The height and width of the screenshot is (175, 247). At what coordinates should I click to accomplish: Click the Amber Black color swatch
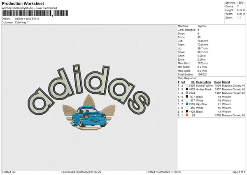point(187,89)
